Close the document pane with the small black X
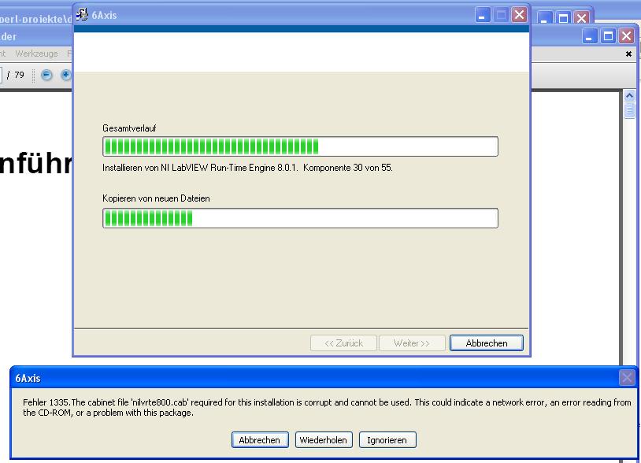Viewport: 641px width, 463px height. 628,54
